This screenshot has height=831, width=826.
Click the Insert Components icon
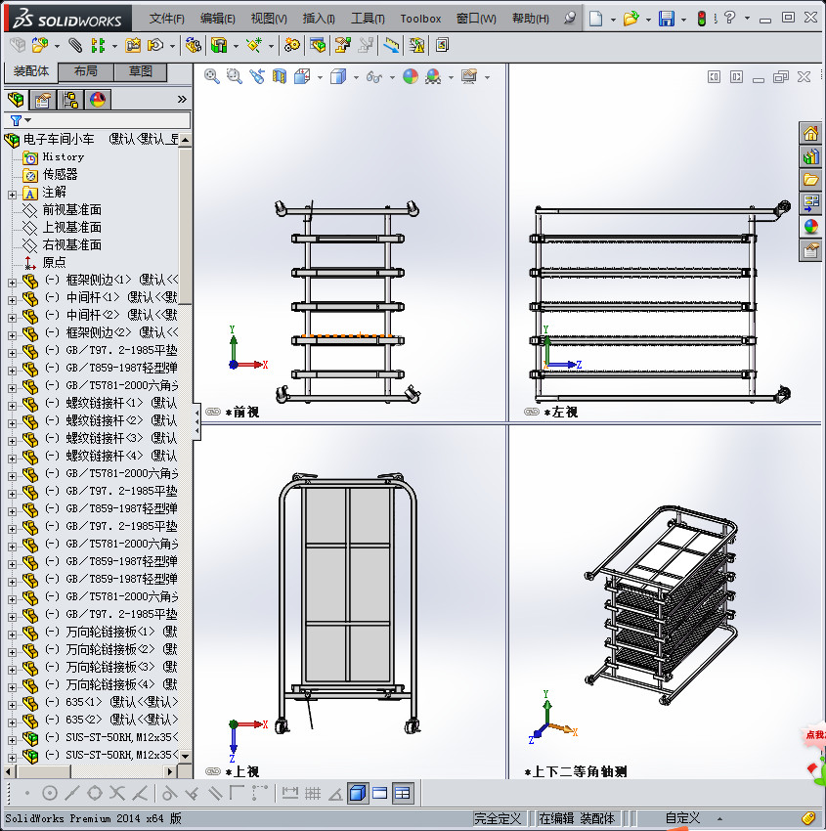[x=40, y=46]
